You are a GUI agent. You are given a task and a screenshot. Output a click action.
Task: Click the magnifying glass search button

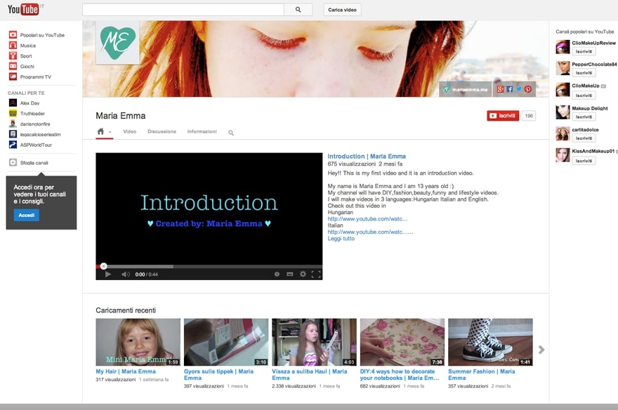point(298,10)
